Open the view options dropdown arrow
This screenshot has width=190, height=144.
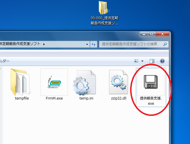142,61
